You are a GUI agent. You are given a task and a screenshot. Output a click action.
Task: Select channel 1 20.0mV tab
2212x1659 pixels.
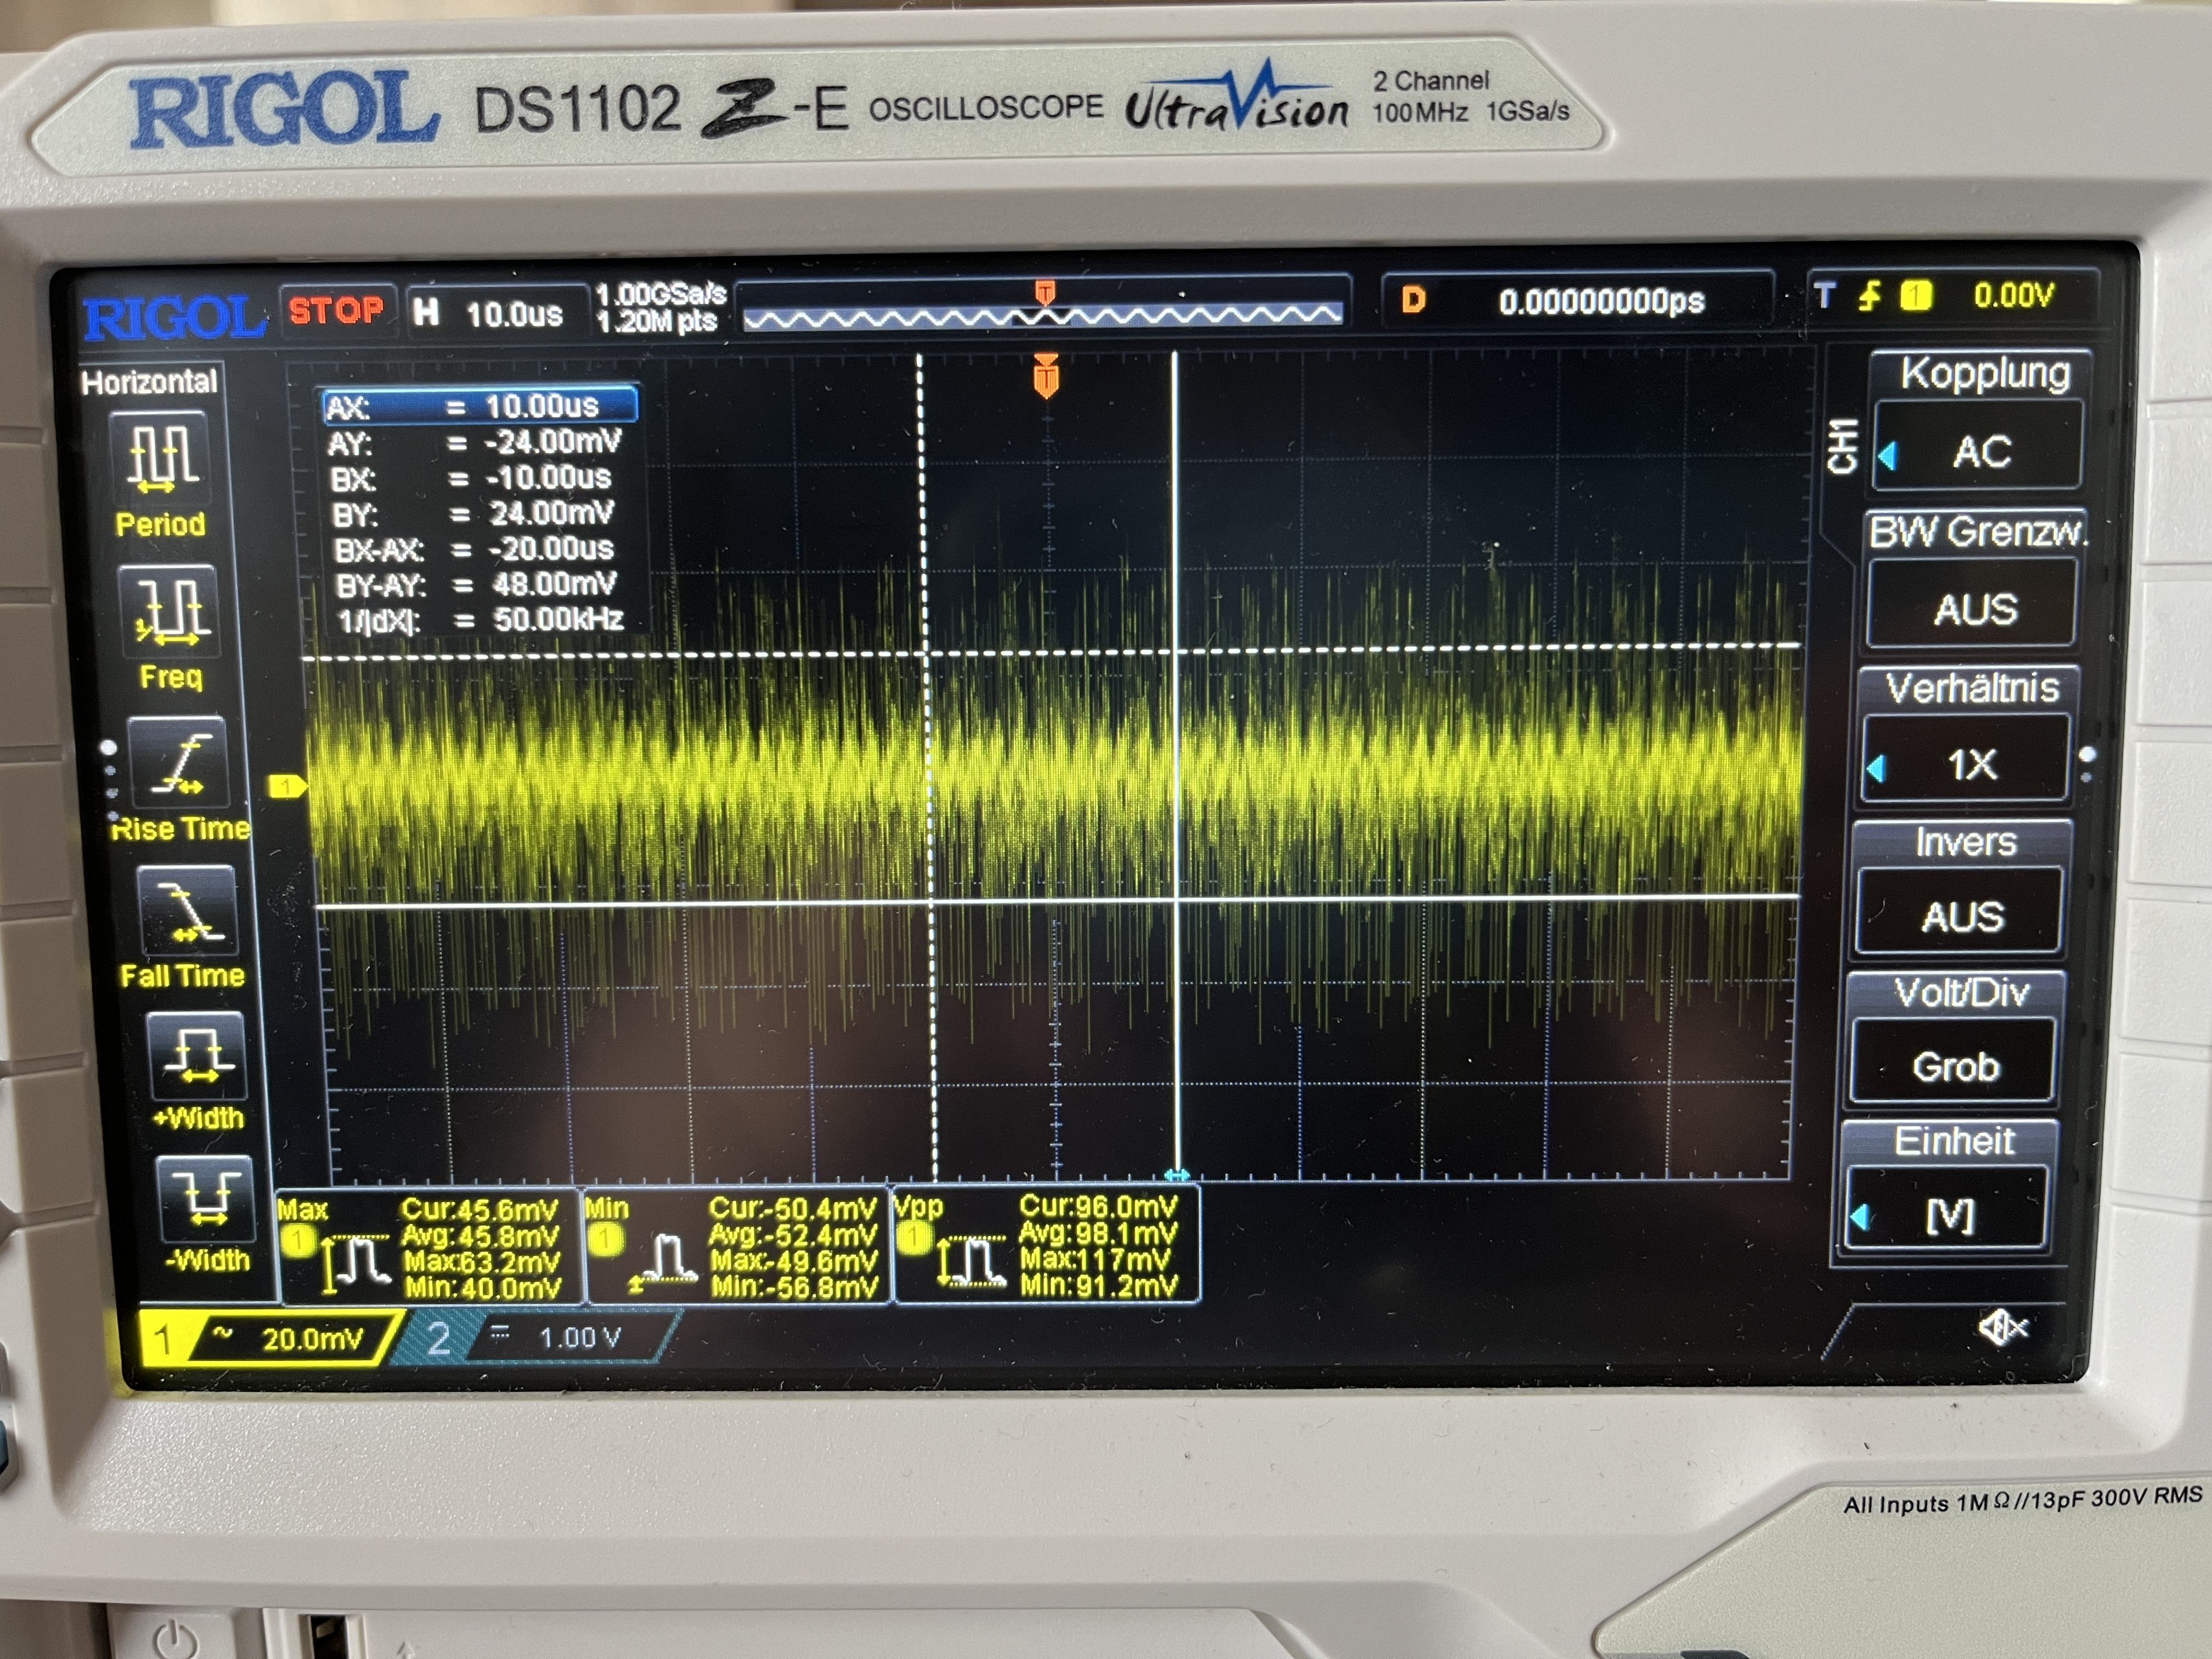(270, 1338)
